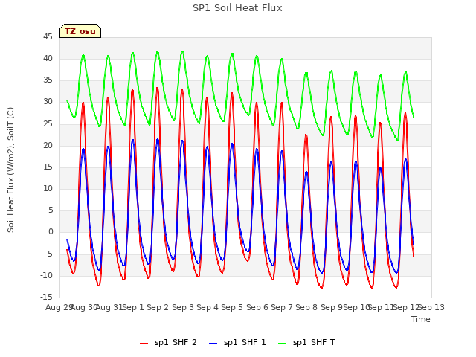Select the sp1_SHF_1 legend label
This screenshot has width=476, height=357.
click(245, 342)
